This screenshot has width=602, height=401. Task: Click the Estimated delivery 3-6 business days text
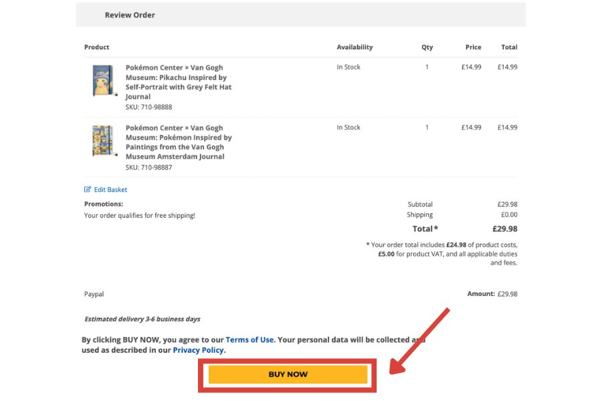tap(142, 319)
